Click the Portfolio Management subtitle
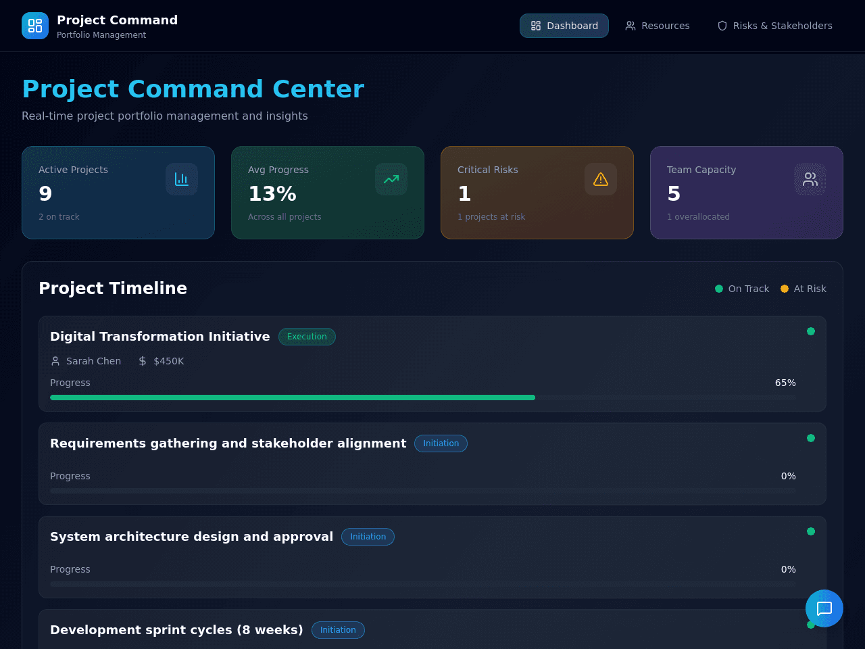865x649 pixels. (x=101, y=35)
